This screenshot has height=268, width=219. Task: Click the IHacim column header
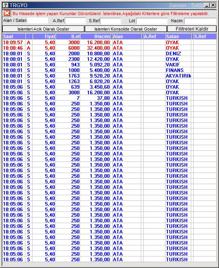click(95, 37)
